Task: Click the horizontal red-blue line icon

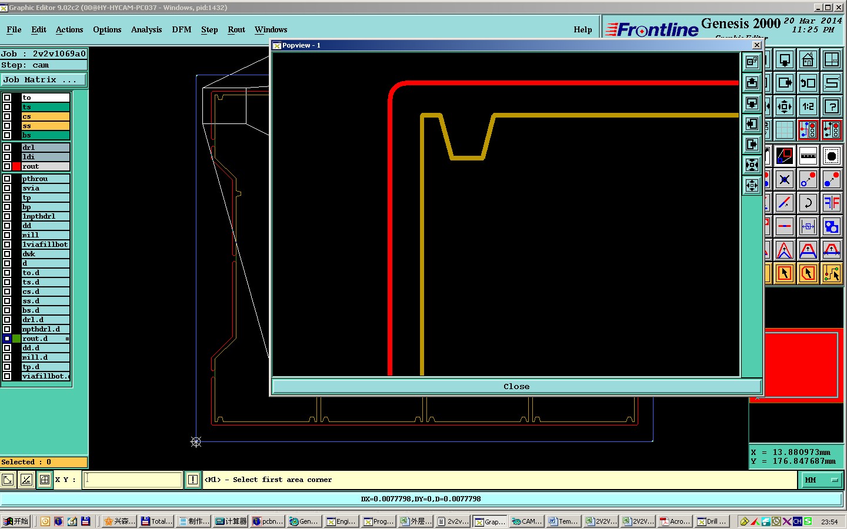Action: (785, 226)
